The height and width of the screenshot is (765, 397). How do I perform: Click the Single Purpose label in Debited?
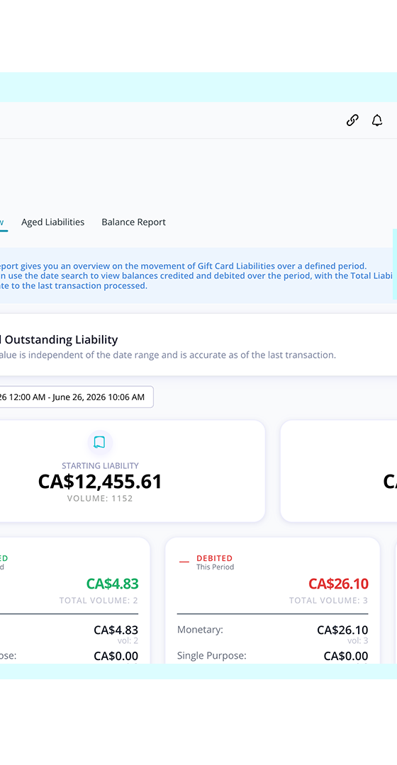[211, 655]
